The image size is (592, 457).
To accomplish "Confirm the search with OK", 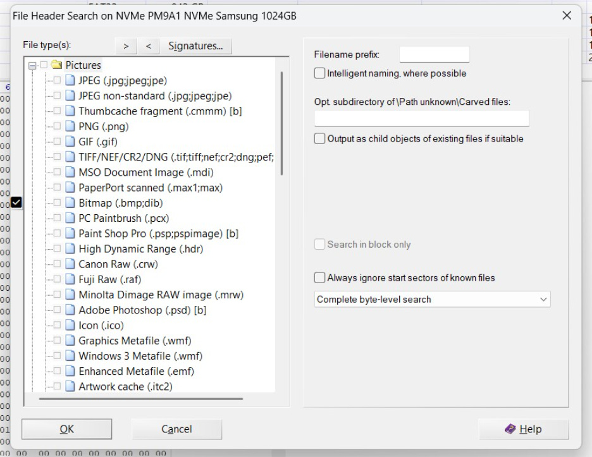I will pos(66,429).
